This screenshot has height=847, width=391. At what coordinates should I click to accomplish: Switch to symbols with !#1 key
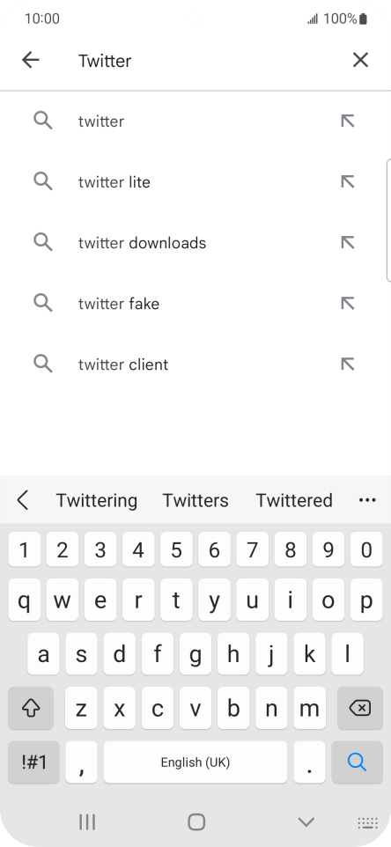click(33, 762)
